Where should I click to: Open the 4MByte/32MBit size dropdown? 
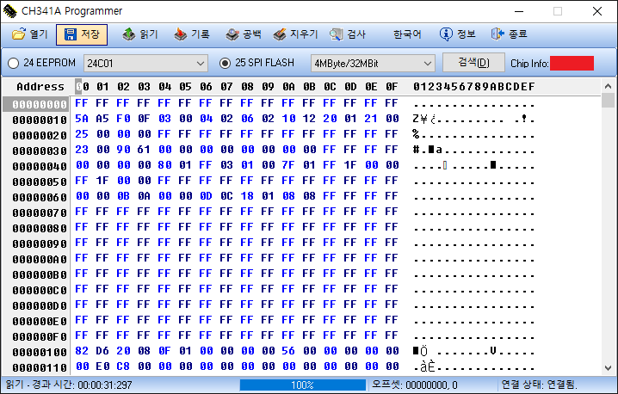pos(373,63)
